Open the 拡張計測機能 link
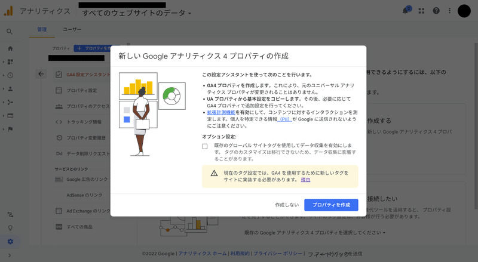The height and width of the screenshot is (262, 478). (221, 112)
